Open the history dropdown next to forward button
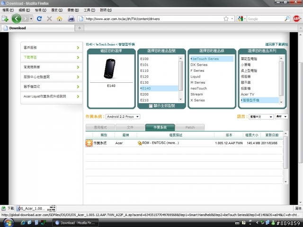The width and height of the screenshot is (303, 227). click(x=31, y=19)
